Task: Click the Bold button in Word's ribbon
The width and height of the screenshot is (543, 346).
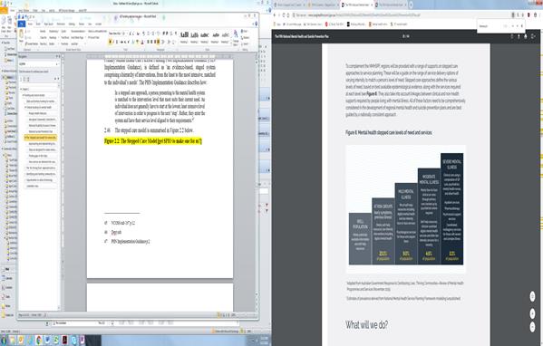Action: (x=110, y=42)
